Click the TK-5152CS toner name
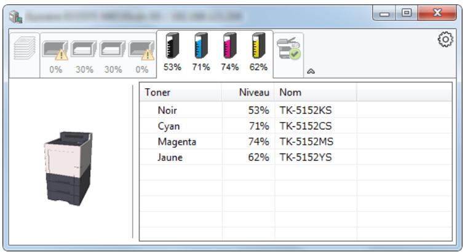Screen dimensions: 465x252 (306, 126)
